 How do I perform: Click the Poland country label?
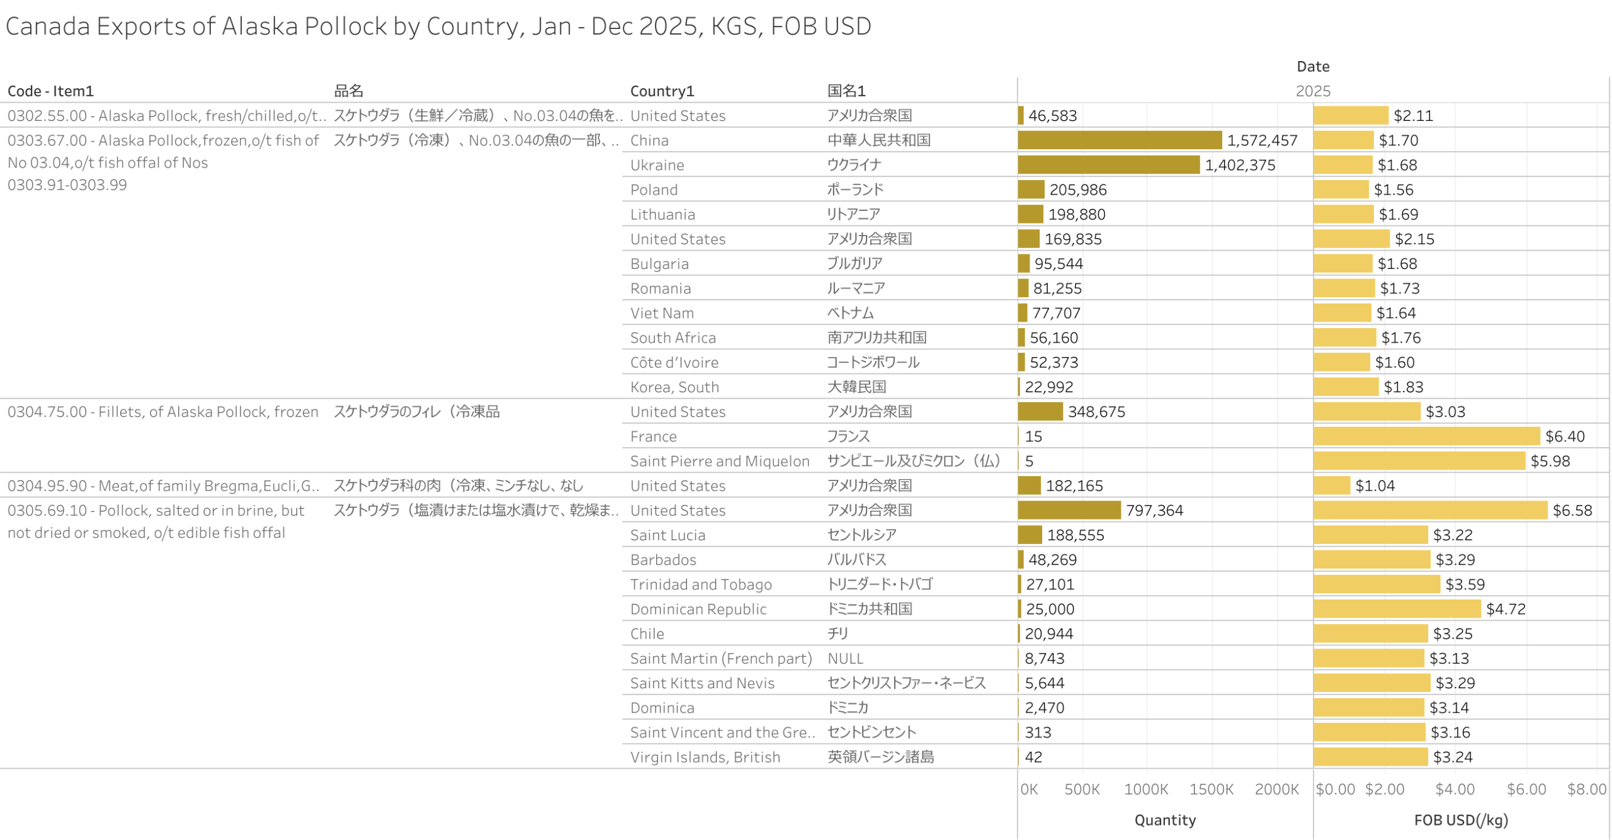coord(654,190)
